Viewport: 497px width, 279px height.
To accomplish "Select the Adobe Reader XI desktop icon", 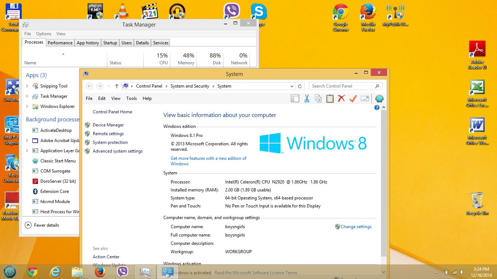I will 477,55.
